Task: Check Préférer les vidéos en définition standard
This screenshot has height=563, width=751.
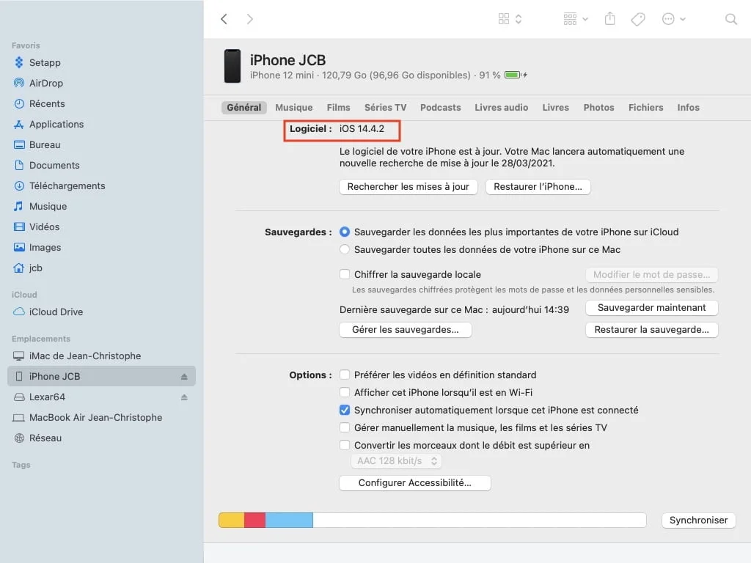Action: point(345,375)
